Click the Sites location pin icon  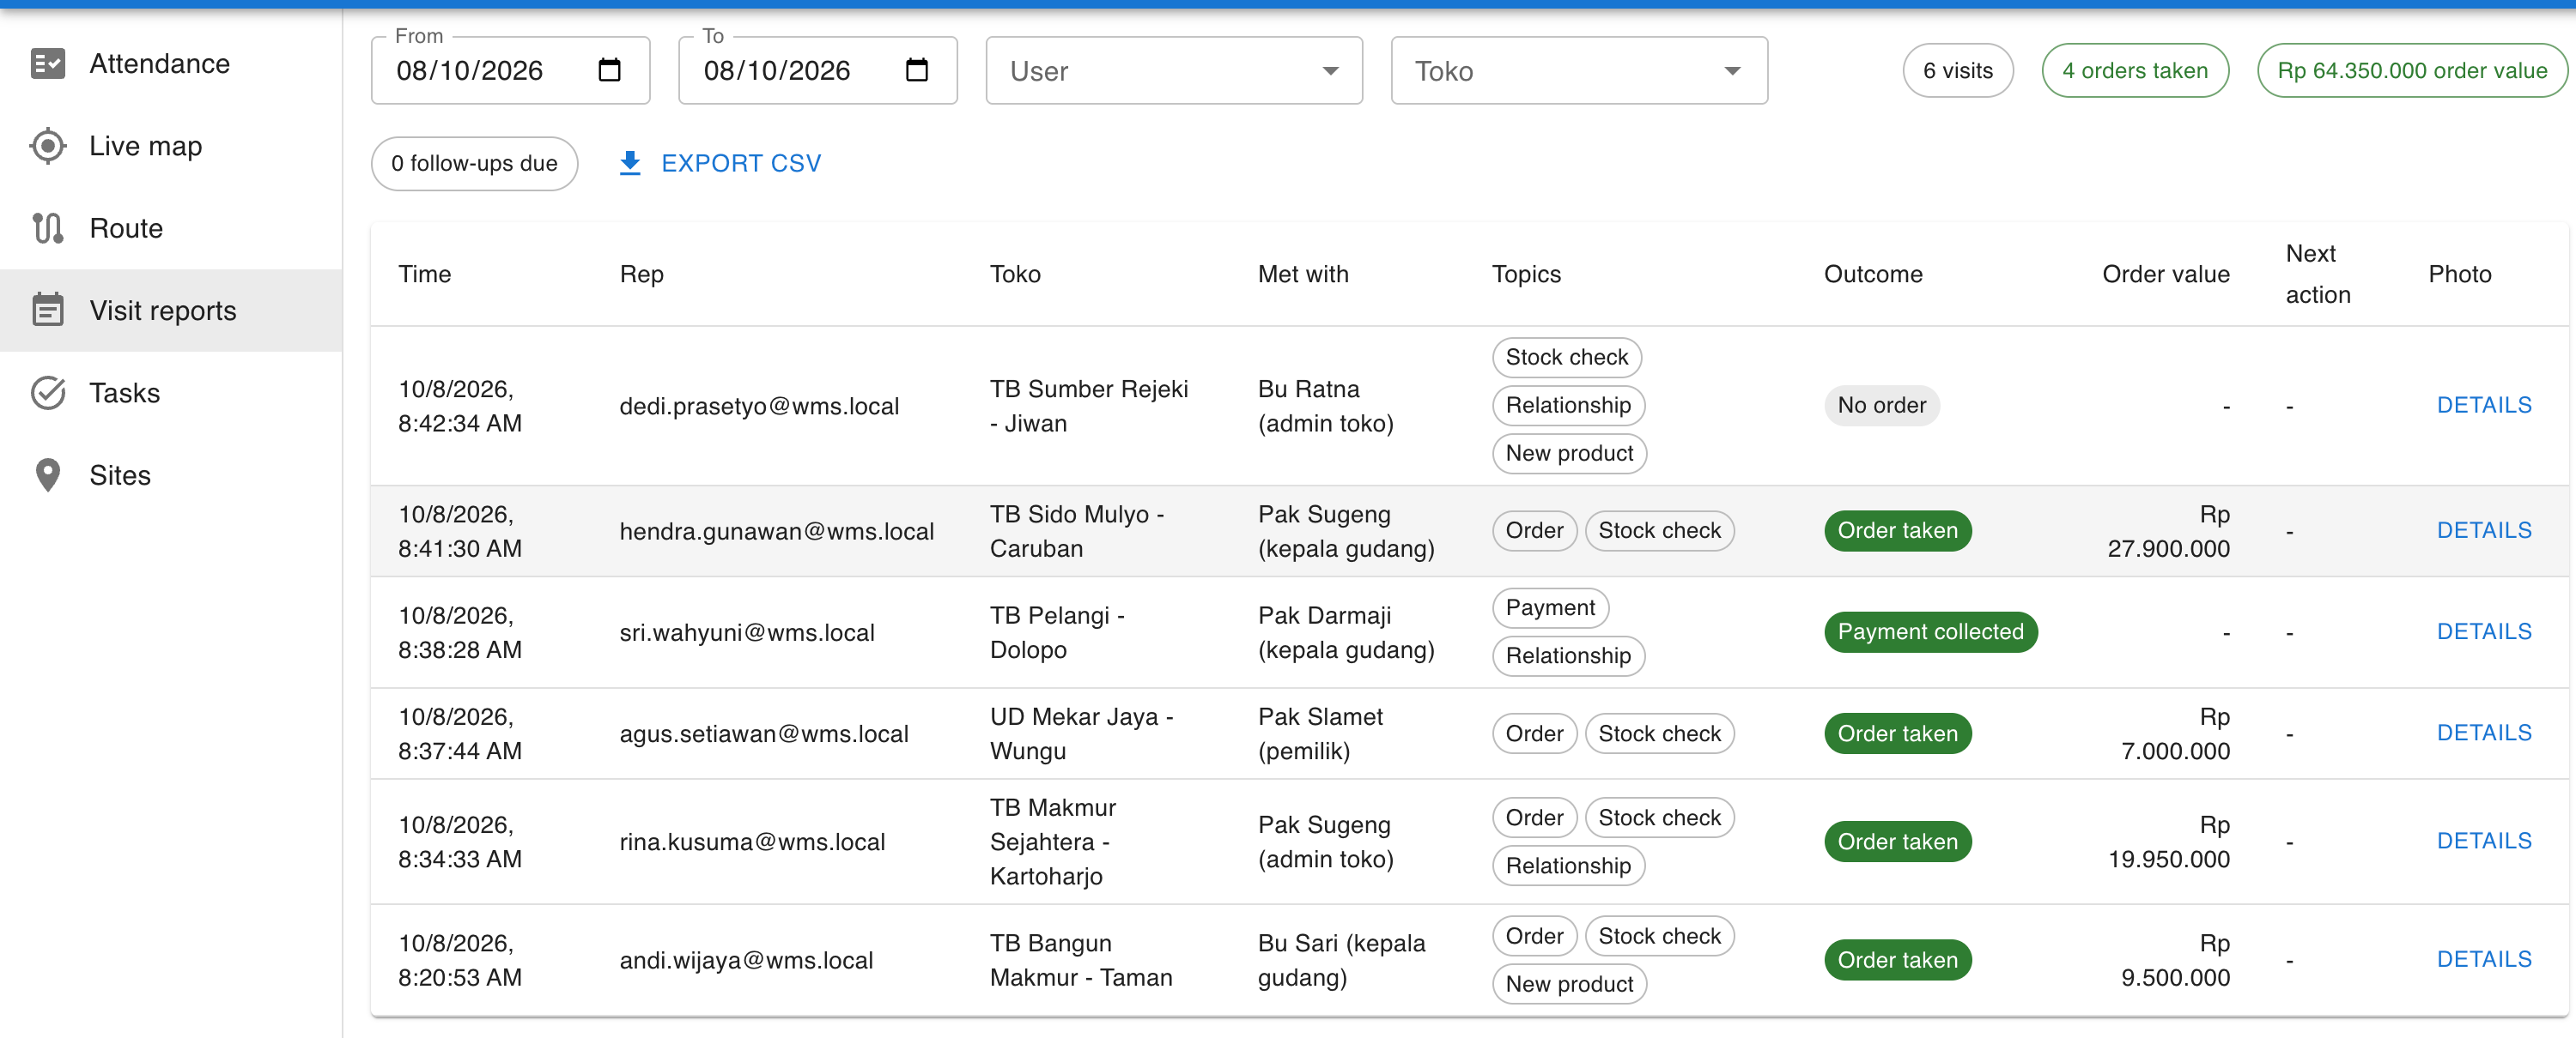(48, 475)
